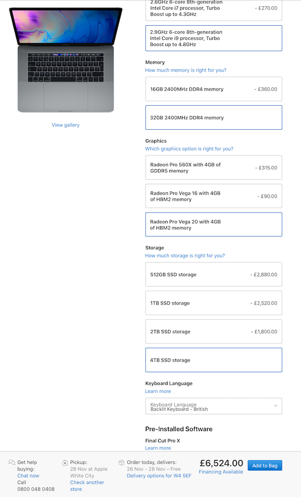301x497 pixels.
Task: Choose 32GB 2400MHz DDR4 memory
Action: click(x=214, y=117)
